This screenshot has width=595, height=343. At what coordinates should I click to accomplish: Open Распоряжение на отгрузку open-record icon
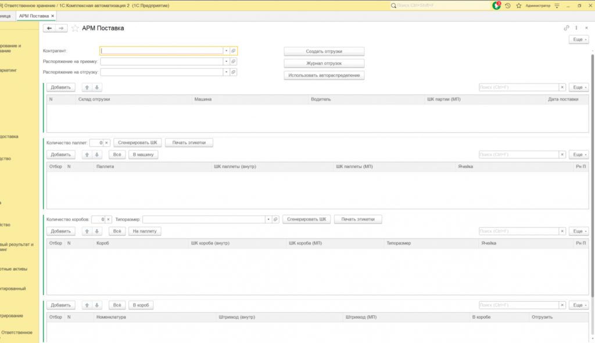click(x=234, y=72)
